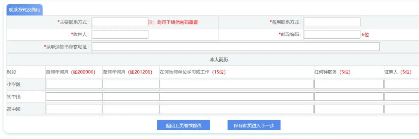The image size is (419, 139).
Task: Click the 6位 hint beside 邮政编码
Action: pyautogui.click(x=365, y=34)
